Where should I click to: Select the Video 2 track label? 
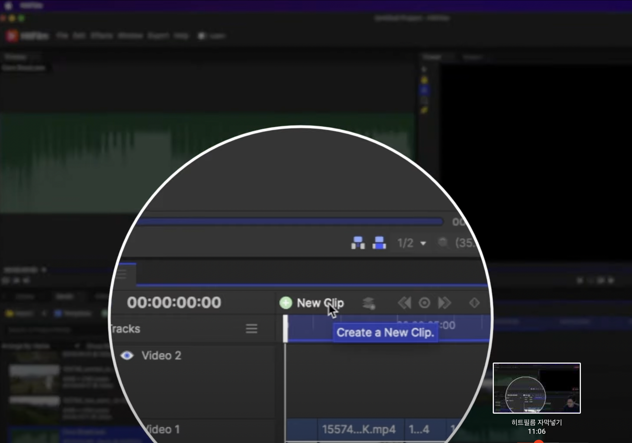click(161, 355)
